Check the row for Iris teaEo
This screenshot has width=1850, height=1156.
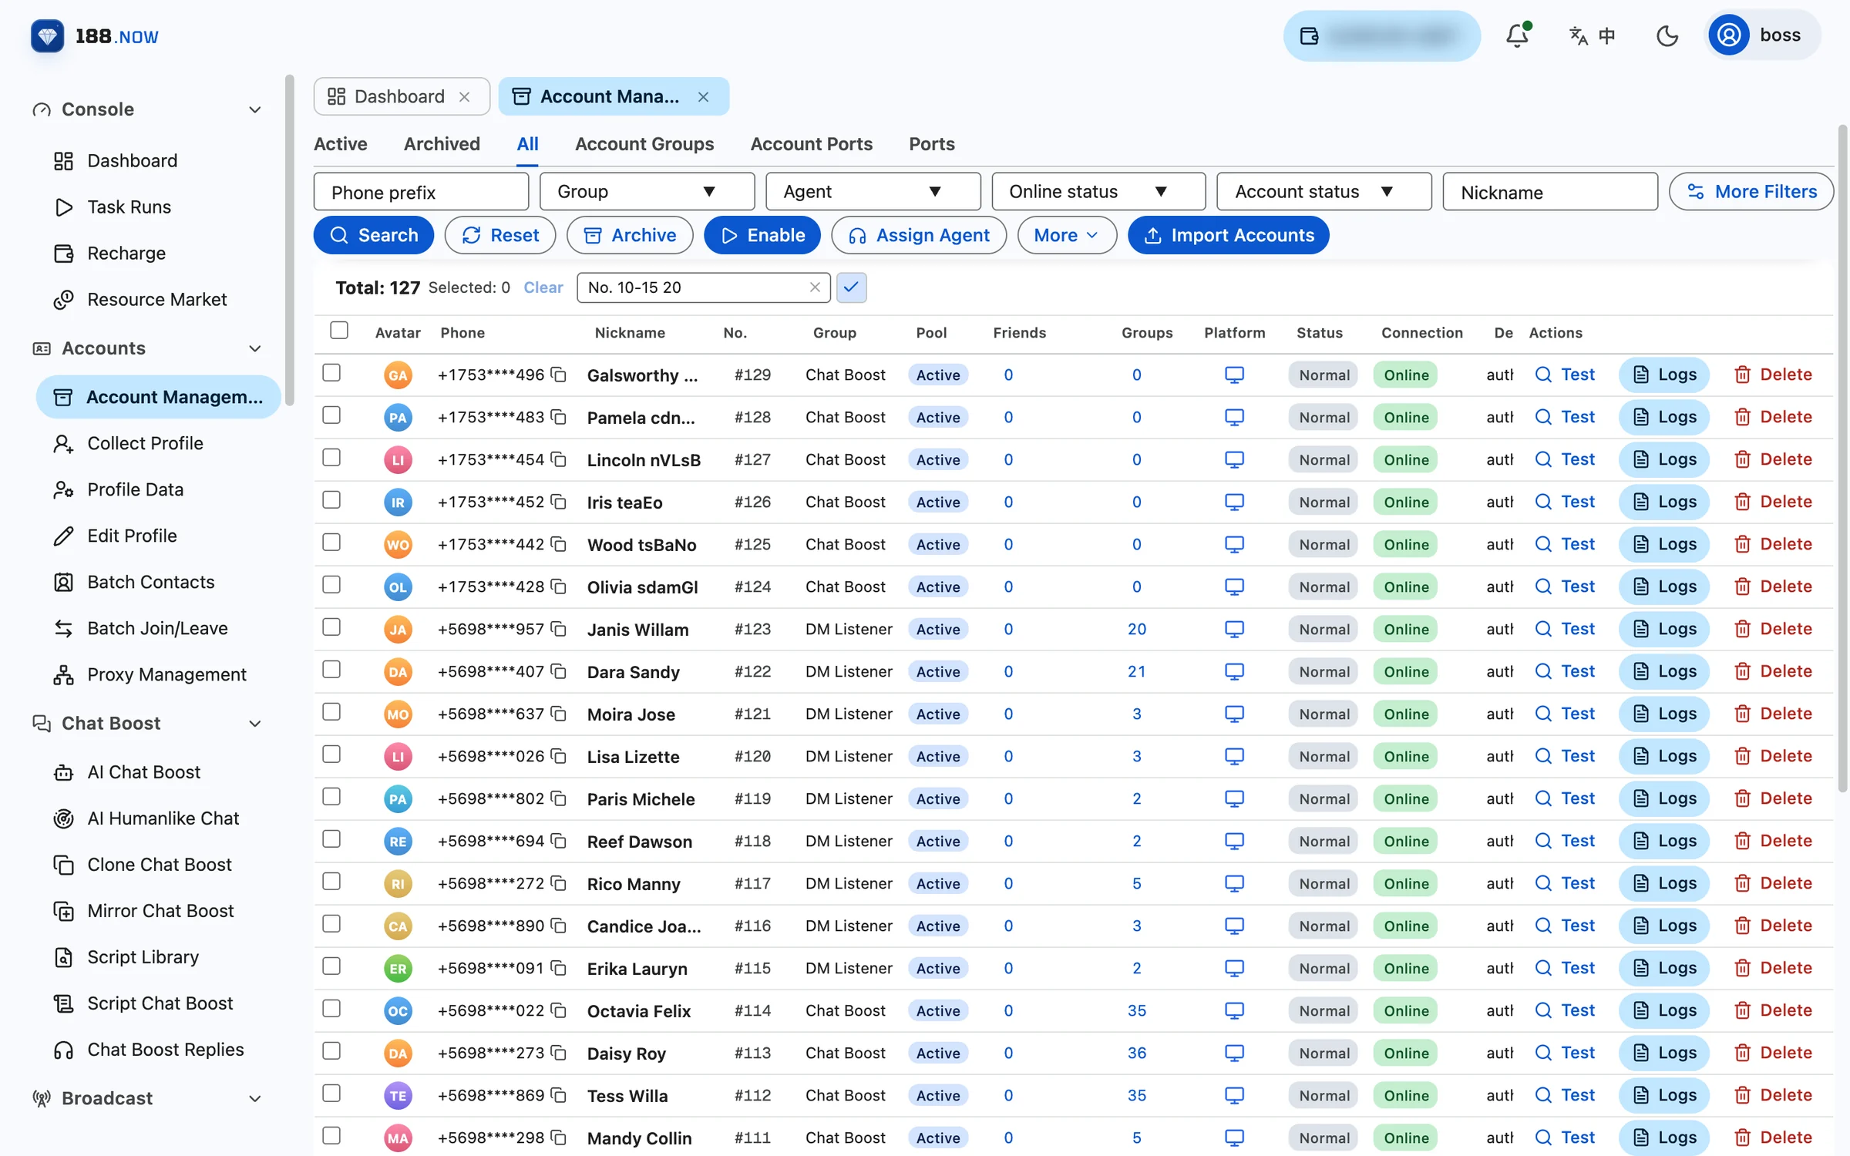click(331, 500)
